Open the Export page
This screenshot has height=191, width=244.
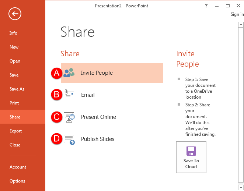point(22,131)
